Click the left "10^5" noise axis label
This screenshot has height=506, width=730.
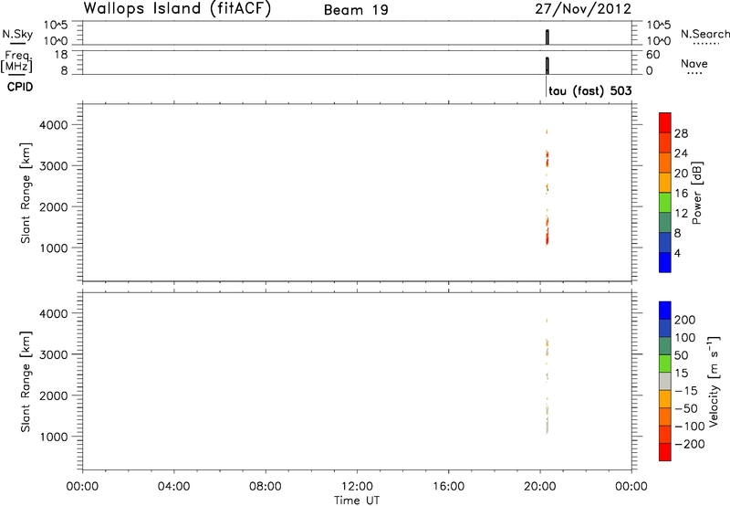click(x=56, y=26)
